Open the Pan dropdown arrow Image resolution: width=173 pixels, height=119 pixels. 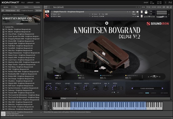pos(108,83)
